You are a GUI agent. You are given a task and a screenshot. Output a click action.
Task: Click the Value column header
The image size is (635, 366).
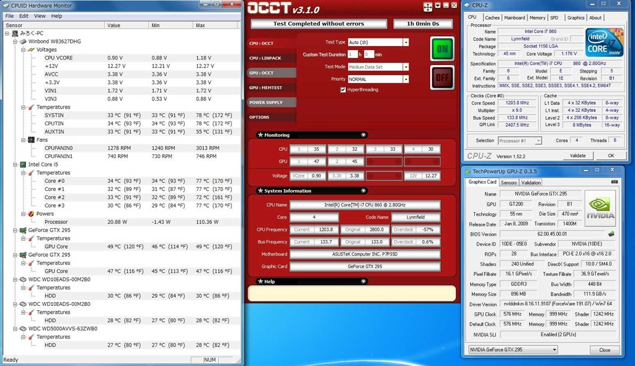tap(127, 25)
